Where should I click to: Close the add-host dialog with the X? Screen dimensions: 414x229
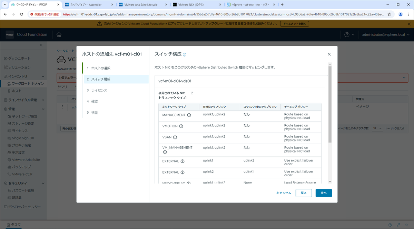(x=329, y=54)
